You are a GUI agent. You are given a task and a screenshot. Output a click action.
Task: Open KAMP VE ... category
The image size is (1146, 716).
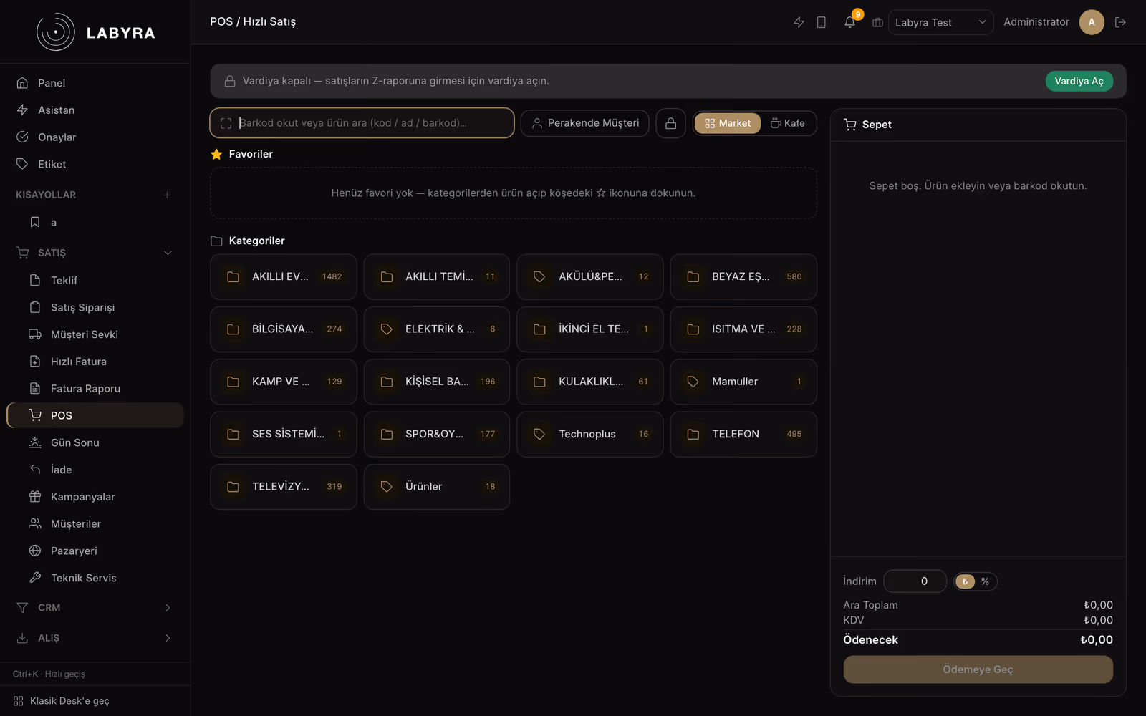(x=284, y=382)
